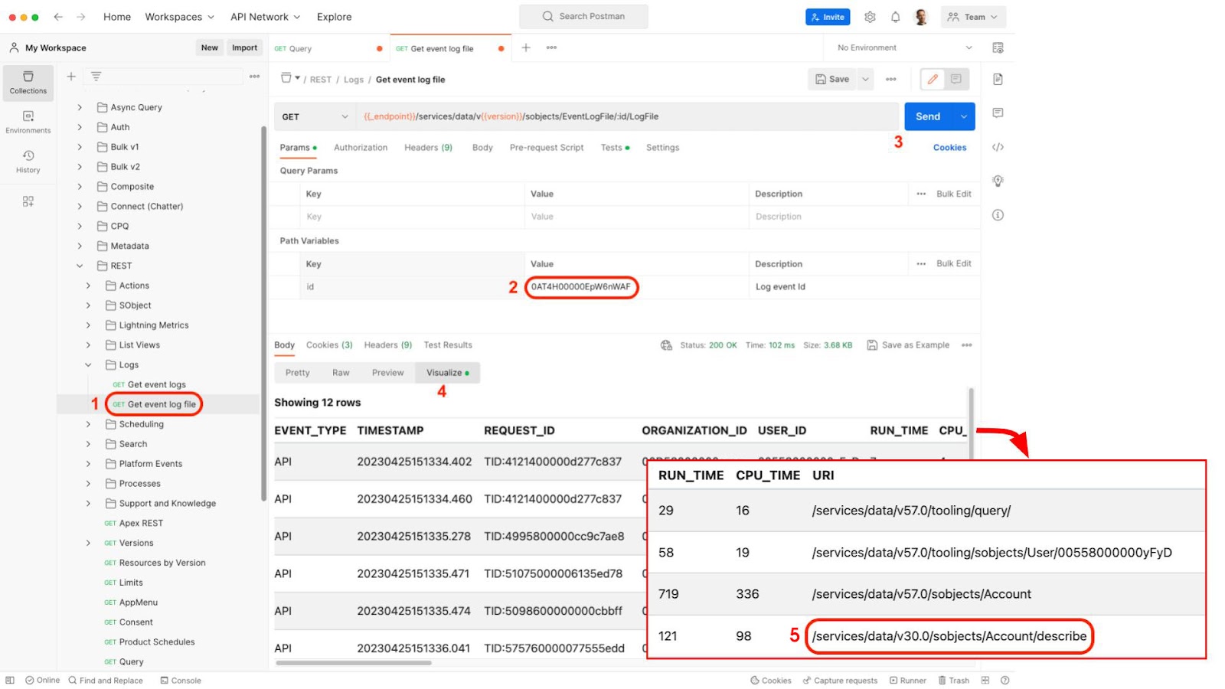Click the Import button

[x=245, y=47]
